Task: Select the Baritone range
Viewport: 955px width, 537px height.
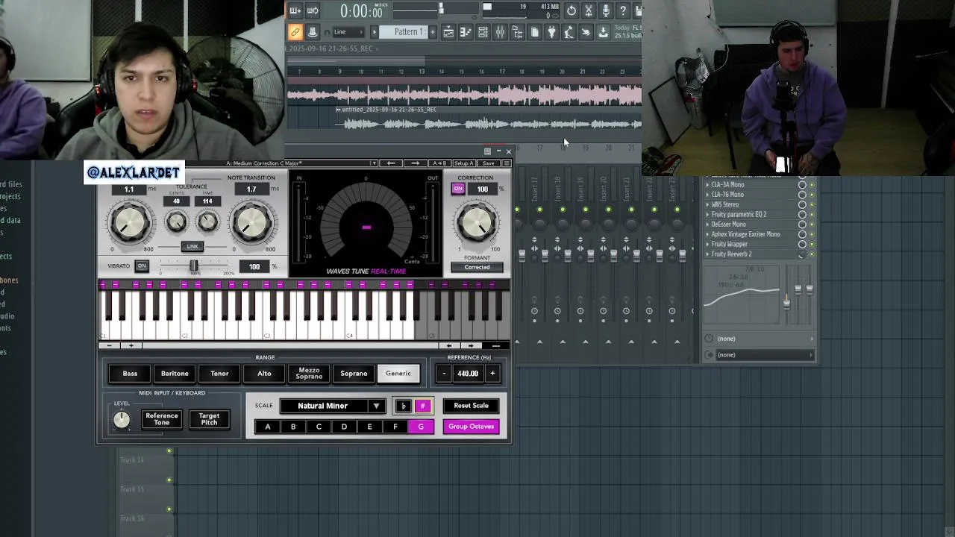Action: [x=175, y=373]
